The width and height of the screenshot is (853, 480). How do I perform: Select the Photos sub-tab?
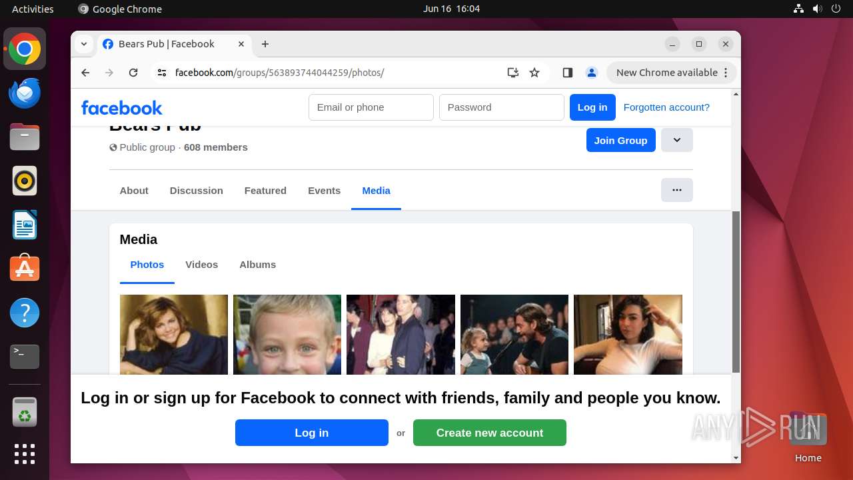pos(147,265)
